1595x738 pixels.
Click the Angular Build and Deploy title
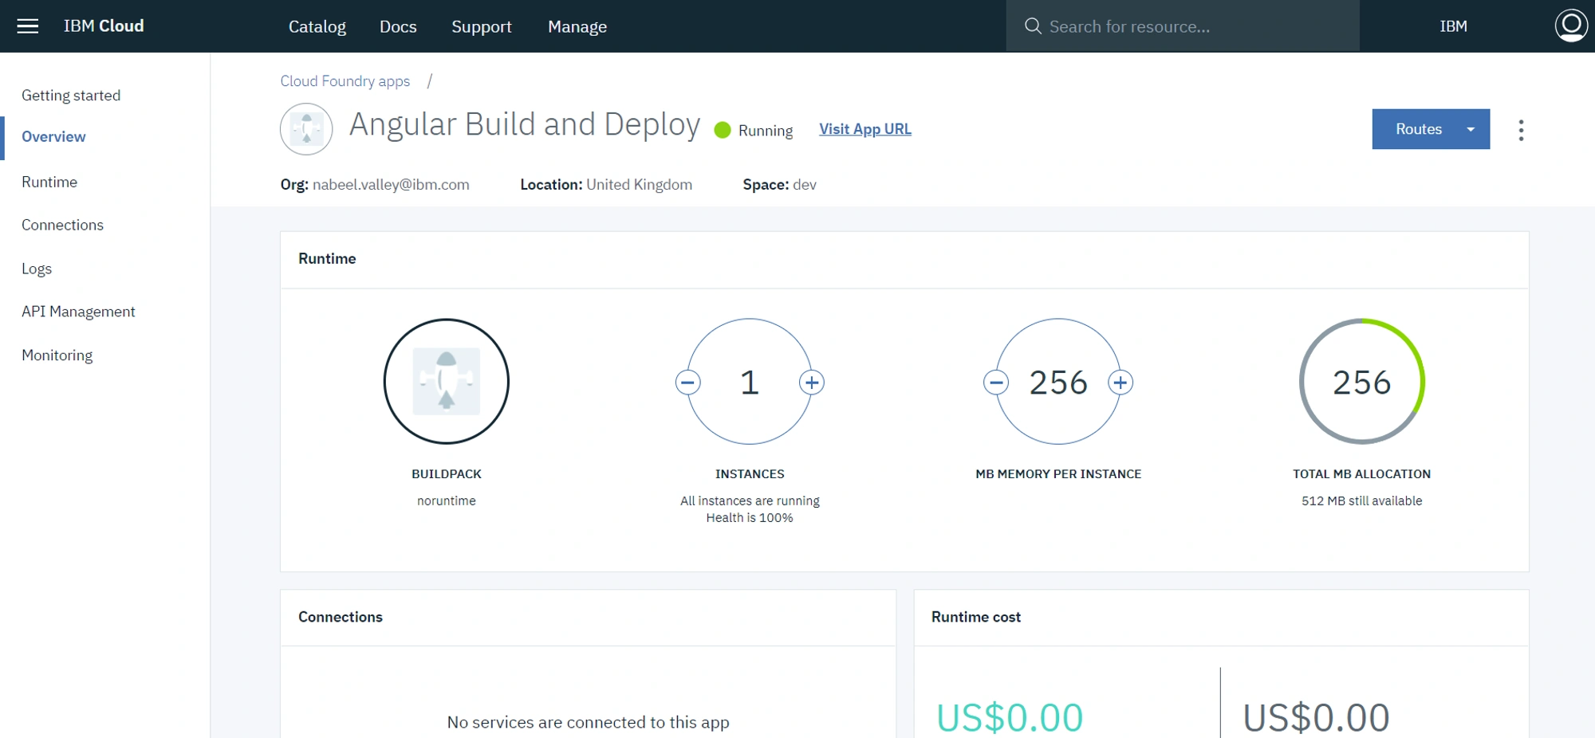(x=525, y=124)
